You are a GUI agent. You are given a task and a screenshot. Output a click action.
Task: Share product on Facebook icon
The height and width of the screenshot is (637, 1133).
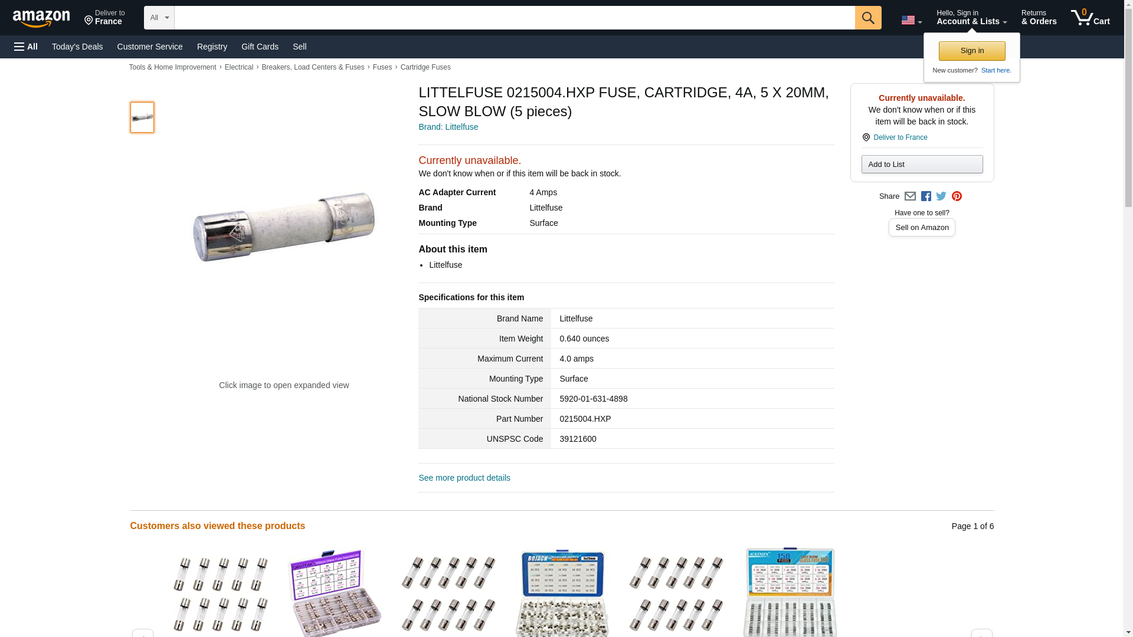(926, 196)
